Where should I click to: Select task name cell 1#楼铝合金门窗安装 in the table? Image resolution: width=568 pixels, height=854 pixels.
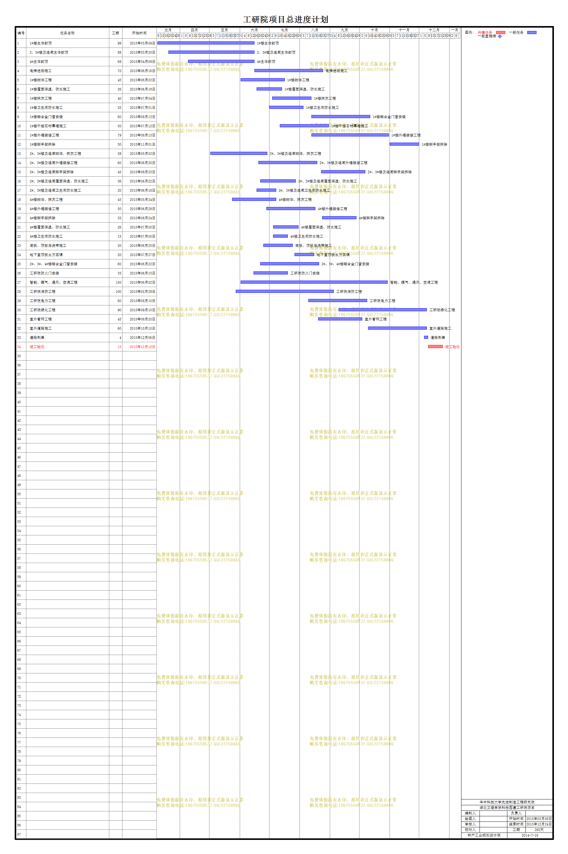67,117
